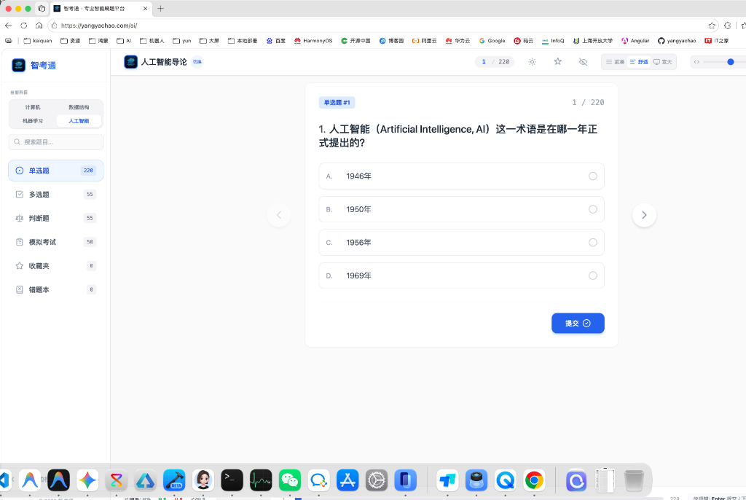This screenshot has height=500, width=746.
Task: Click the browser workspace cube icon
Action: click(42, 9)
